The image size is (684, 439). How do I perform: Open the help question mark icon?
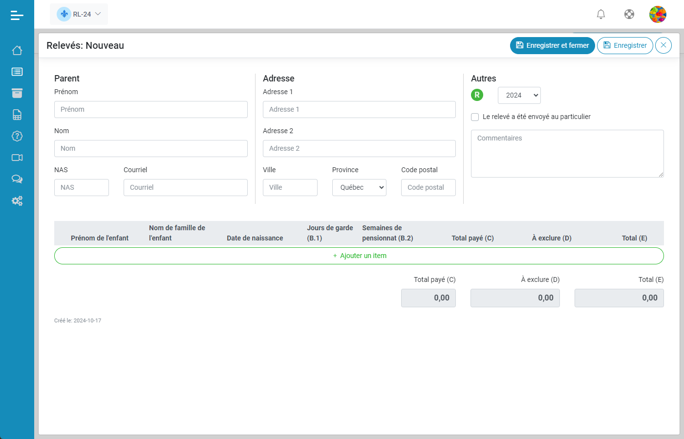pyautogui.click(x=17, y=136)
